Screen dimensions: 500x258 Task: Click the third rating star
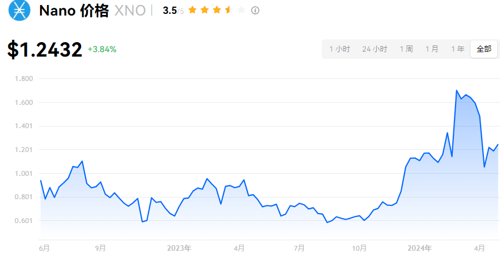pos(217,10)
